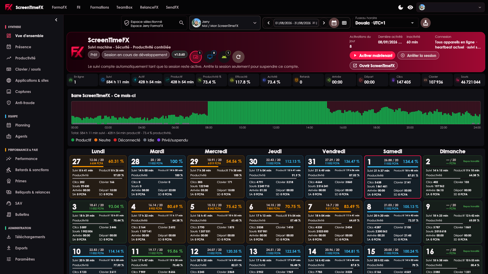The image size is (488, 274).
Task: Click the Performance chart icon
Action: pos(9,159)
